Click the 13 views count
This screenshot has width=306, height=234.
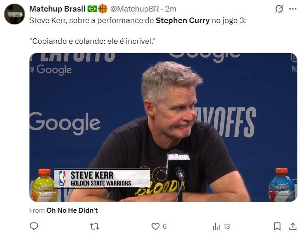click(226, 227)
